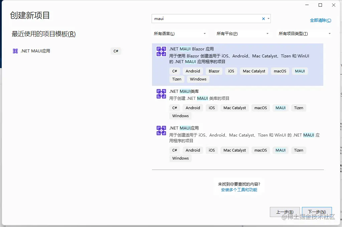Close the 创建新项目 dialog window
The width and height of the screenshot is (342, 227).
[x=334, y=5]
